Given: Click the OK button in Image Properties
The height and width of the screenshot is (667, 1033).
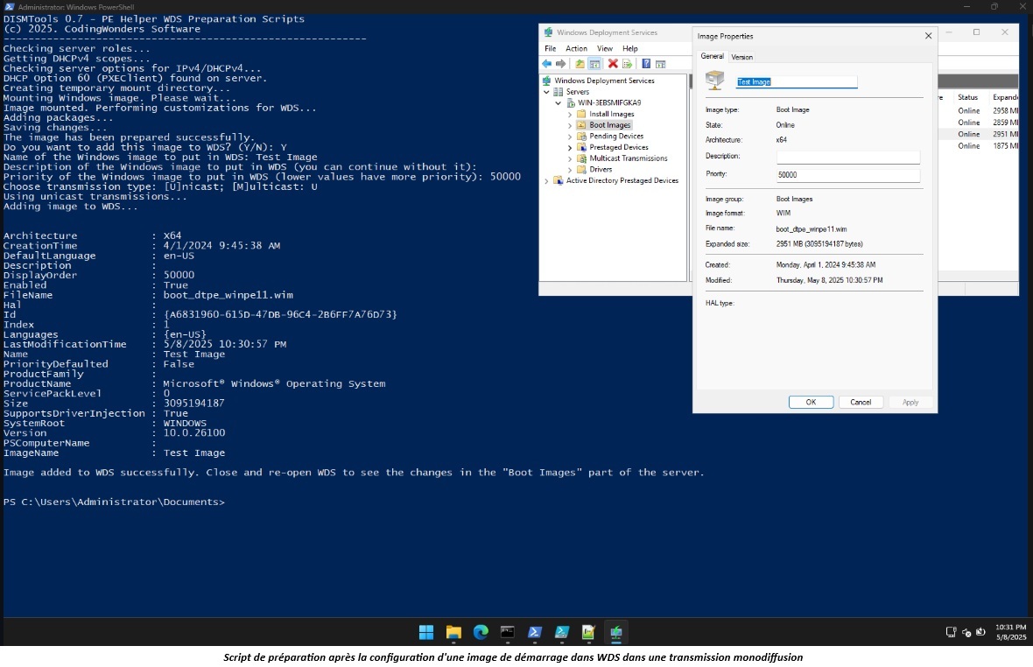Looking at the screenshot, I should [811, 402].
